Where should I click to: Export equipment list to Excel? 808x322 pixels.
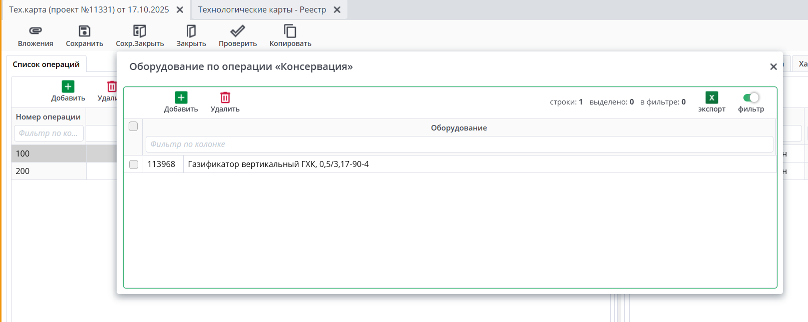(712, 97)
